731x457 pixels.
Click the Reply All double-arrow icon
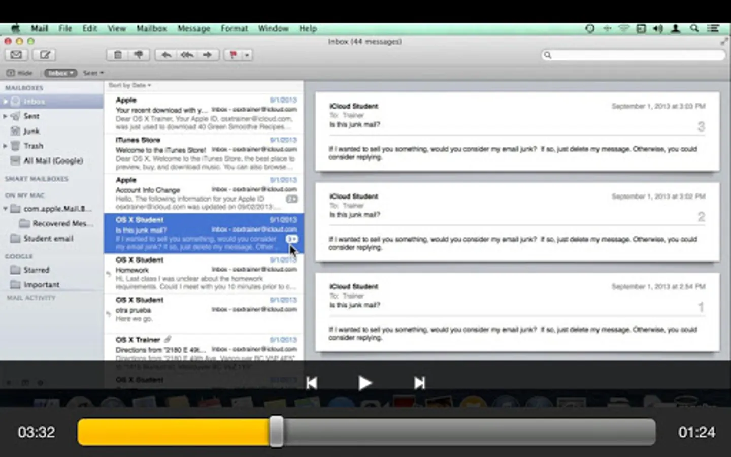(187, 55)
